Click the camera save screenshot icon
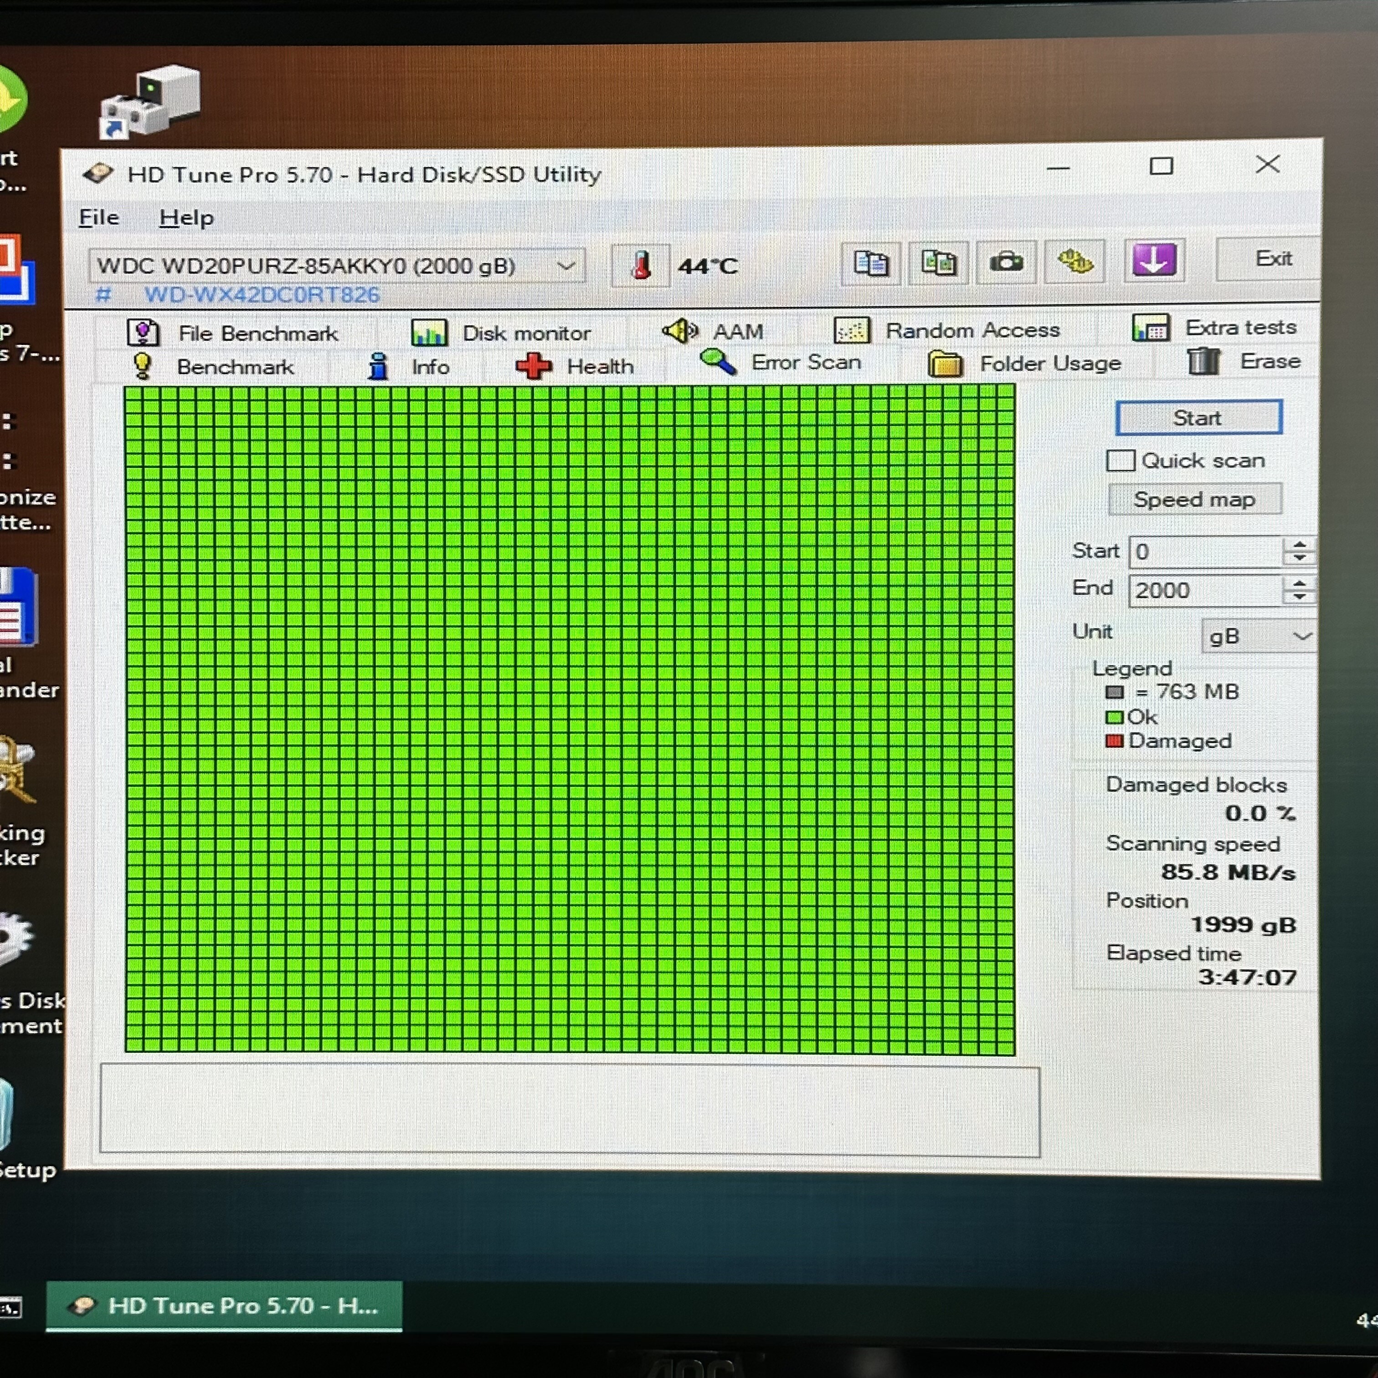Screen dimensions: 1378x1378 1006,262
